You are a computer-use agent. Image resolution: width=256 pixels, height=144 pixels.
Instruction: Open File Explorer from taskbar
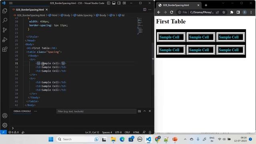(113, 139)
